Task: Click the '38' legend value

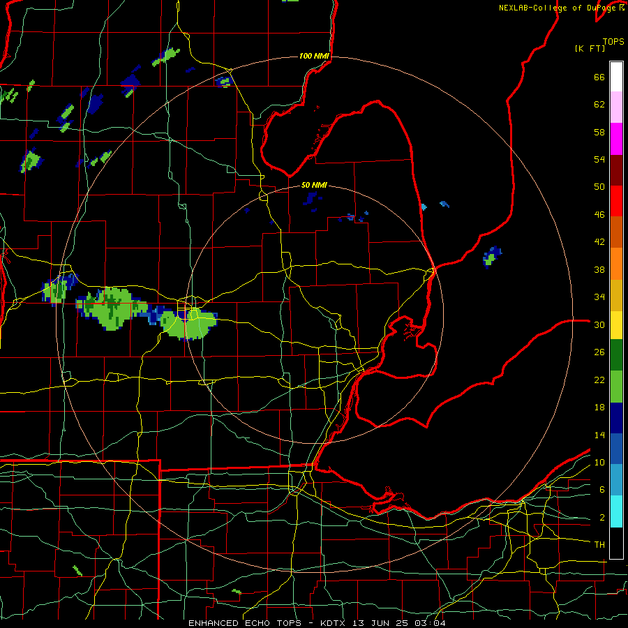Action: coord(599,269)
